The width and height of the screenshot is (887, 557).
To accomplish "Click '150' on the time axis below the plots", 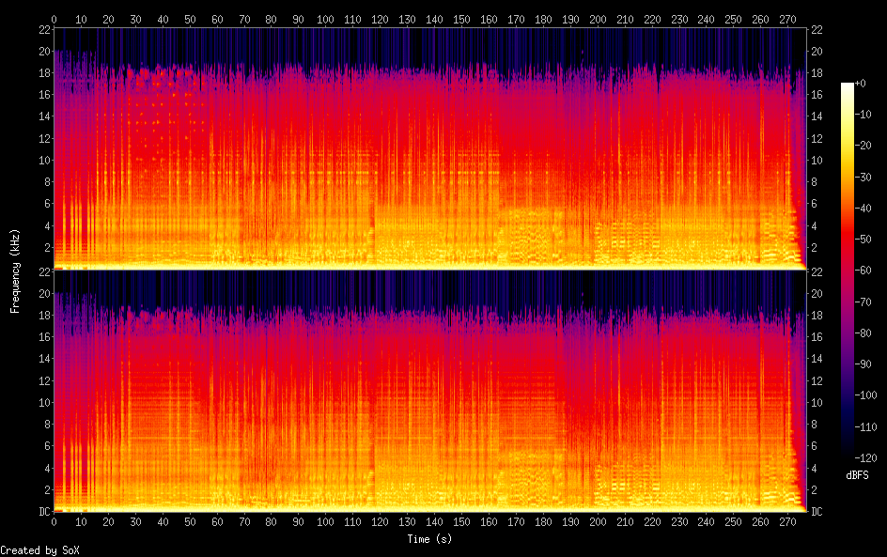I will tap(461, 522).
